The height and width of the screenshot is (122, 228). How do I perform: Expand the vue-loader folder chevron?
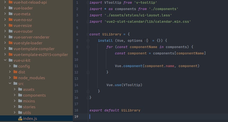[5, 8]
